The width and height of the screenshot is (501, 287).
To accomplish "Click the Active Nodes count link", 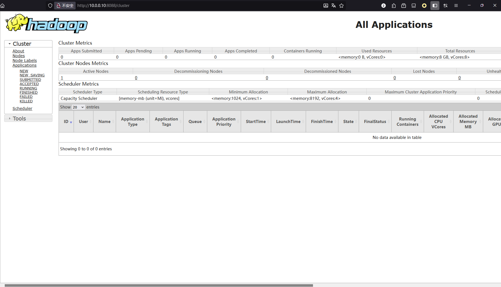I will point(62,78).
